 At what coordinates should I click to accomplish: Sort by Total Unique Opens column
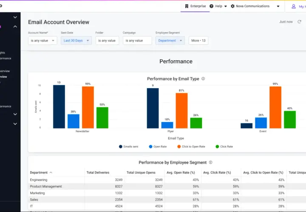click(141, 173)
